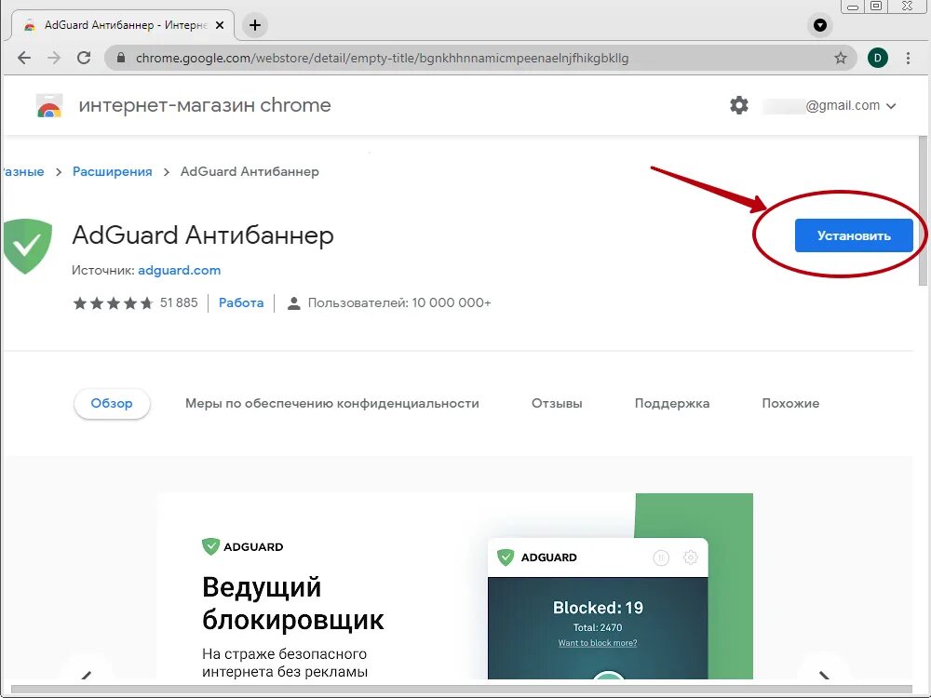Click the Chrome Web Store logo
Viewport: 931px width, 698px height.
click(x=49, y=106)
